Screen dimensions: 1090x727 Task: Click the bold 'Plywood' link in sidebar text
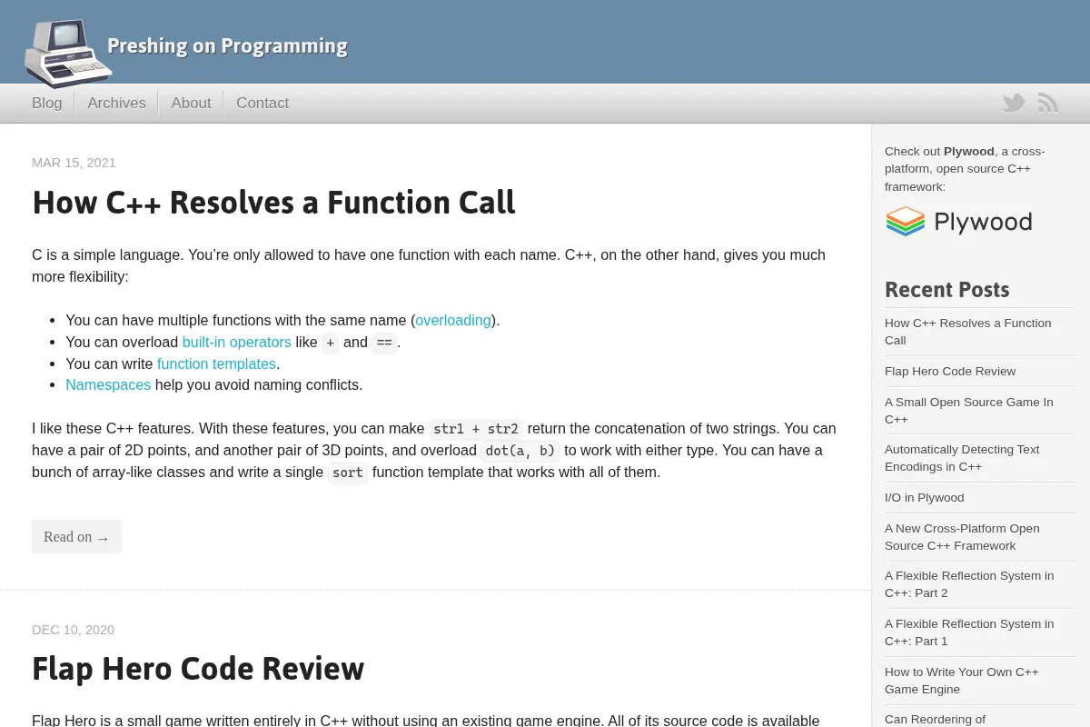point(969,151)
